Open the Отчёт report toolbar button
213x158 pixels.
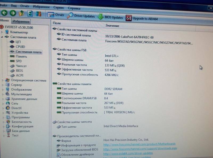56,15
